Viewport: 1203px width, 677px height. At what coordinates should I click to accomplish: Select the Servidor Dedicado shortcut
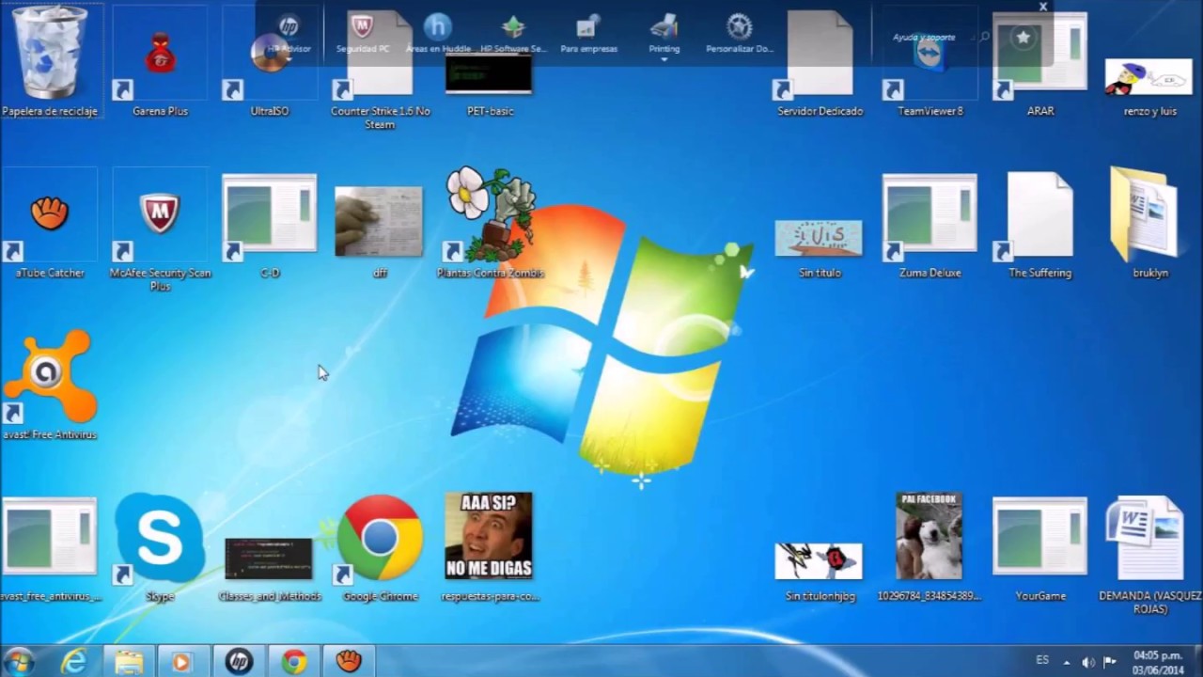[820, 61]
